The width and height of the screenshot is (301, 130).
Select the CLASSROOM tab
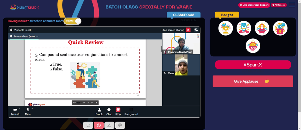point(184,15)
